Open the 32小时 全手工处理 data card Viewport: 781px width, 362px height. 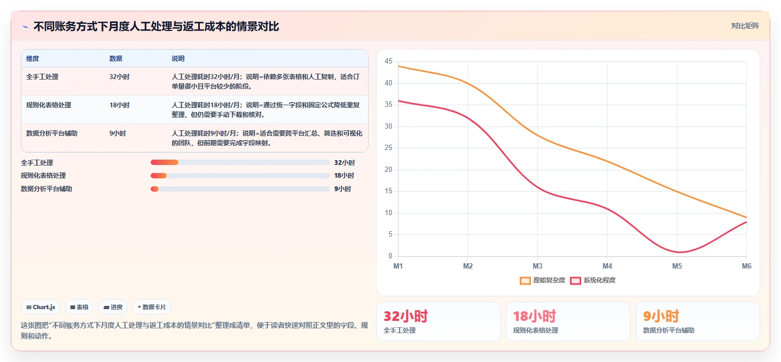tap(438, 321)
